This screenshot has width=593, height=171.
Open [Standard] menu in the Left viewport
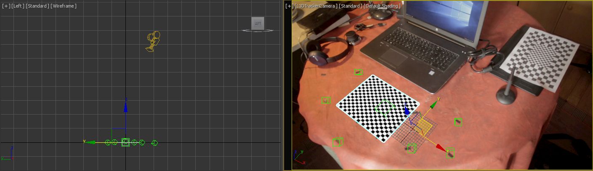pos(37,6)
